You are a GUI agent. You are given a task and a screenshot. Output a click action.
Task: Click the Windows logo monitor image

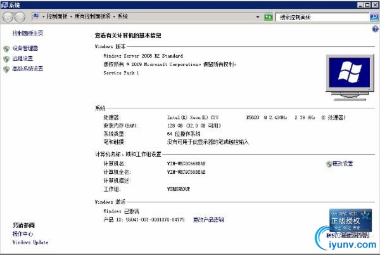click(350, 77)
